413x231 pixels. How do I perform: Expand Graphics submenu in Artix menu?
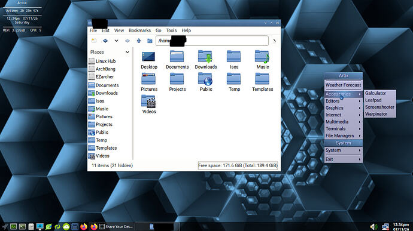click(344, 108)
